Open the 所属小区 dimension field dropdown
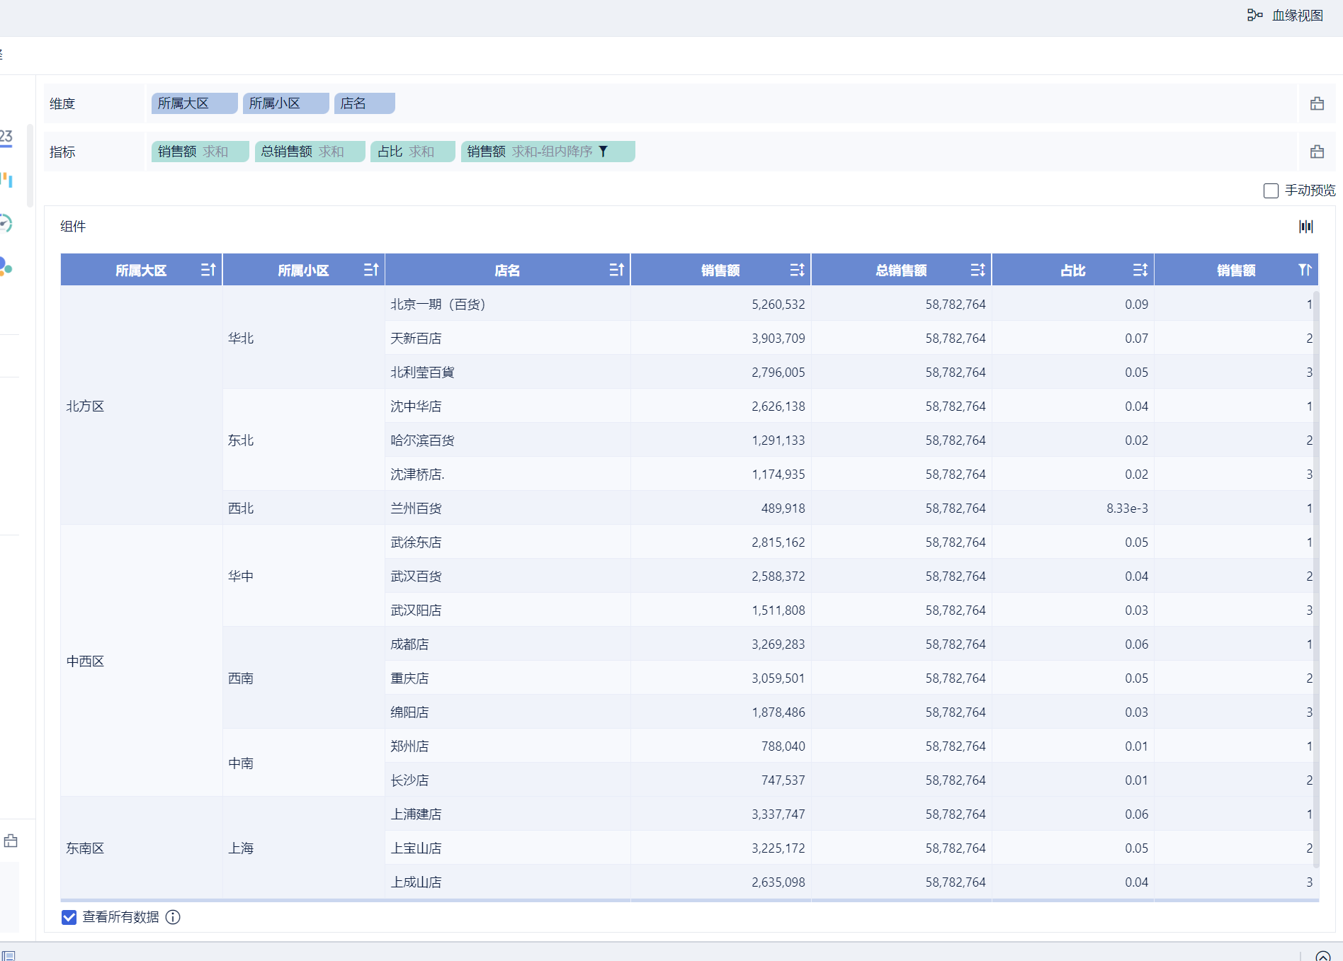1343x961 pixels. point(286,103)
